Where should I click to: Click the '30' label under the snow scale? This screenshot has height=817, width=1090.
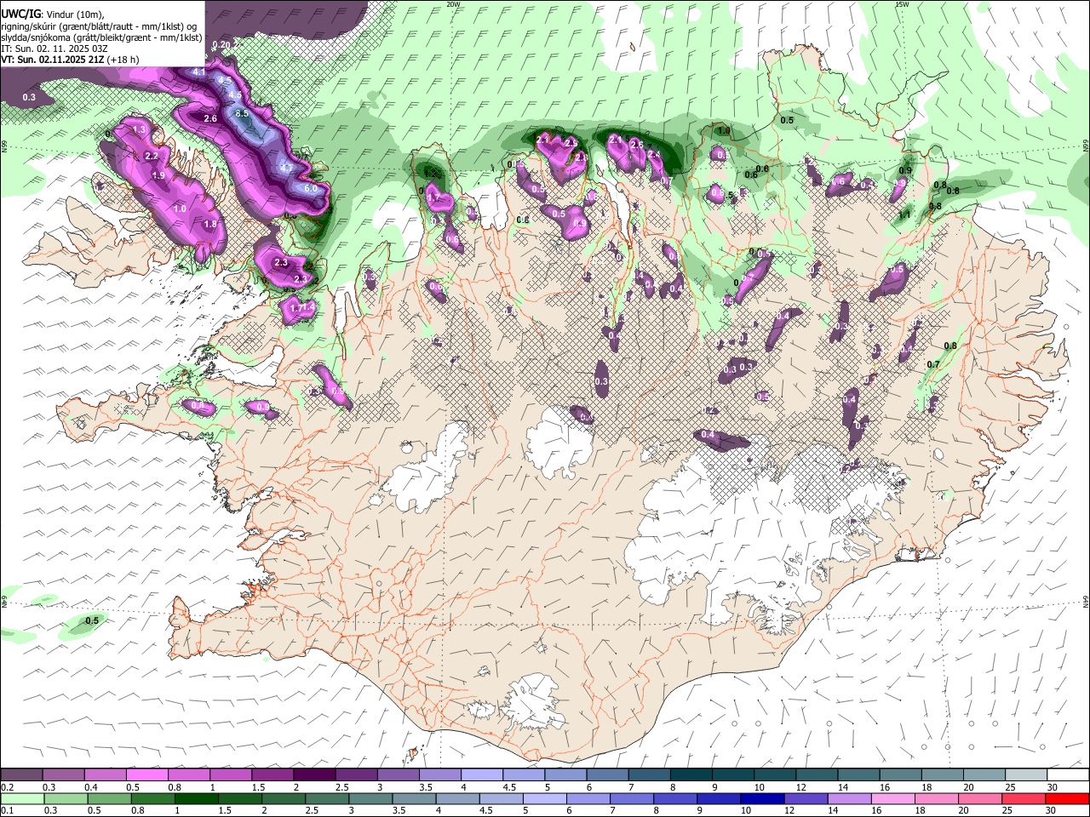click(x=1053, y=787)
